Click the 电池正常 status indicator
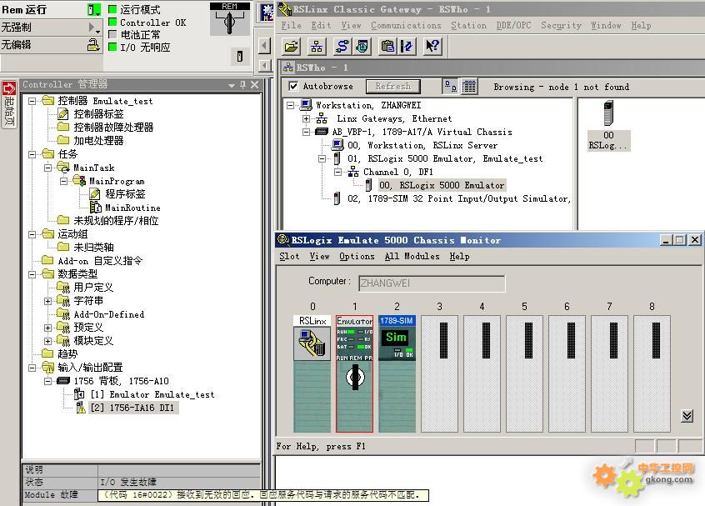The width and height of the screenshot is (705, 506). [x=112, y=34]
